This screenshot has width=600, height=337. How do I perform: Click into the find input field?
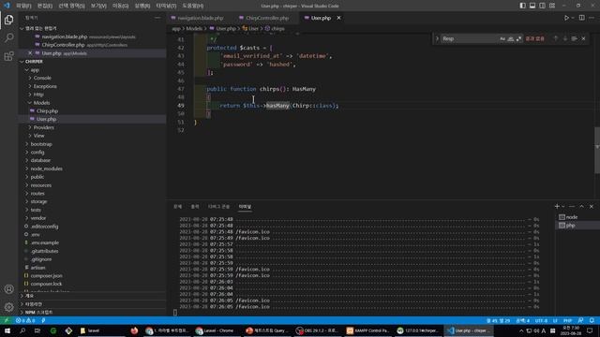(470, 38)
